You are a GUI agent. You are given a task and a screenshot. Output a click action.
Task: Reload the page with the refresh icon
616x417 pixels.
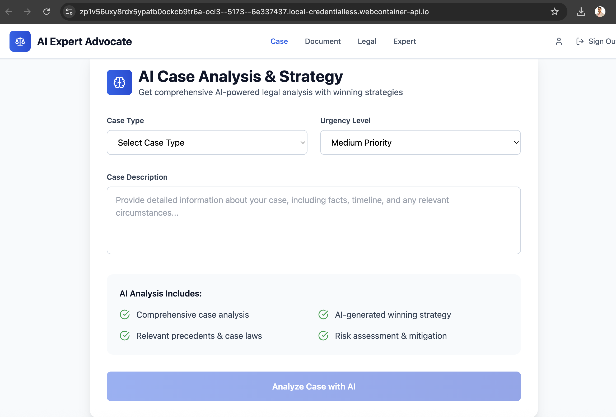[x=47, y=12]
